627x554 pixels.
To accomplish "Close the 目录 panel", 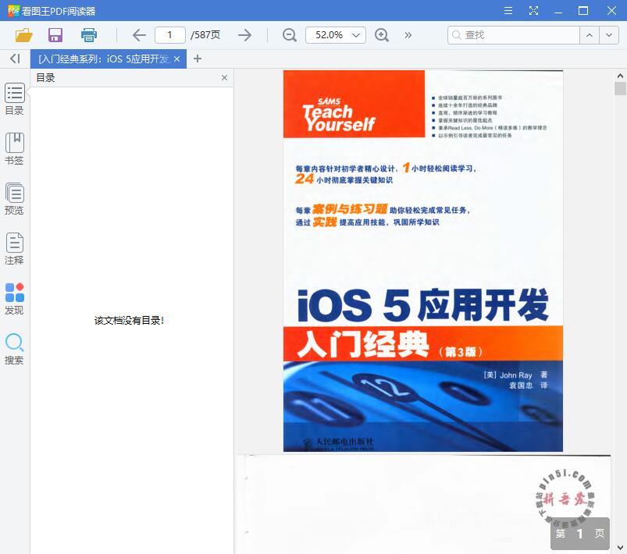I will pyautogui.click(x=224, y=77).
